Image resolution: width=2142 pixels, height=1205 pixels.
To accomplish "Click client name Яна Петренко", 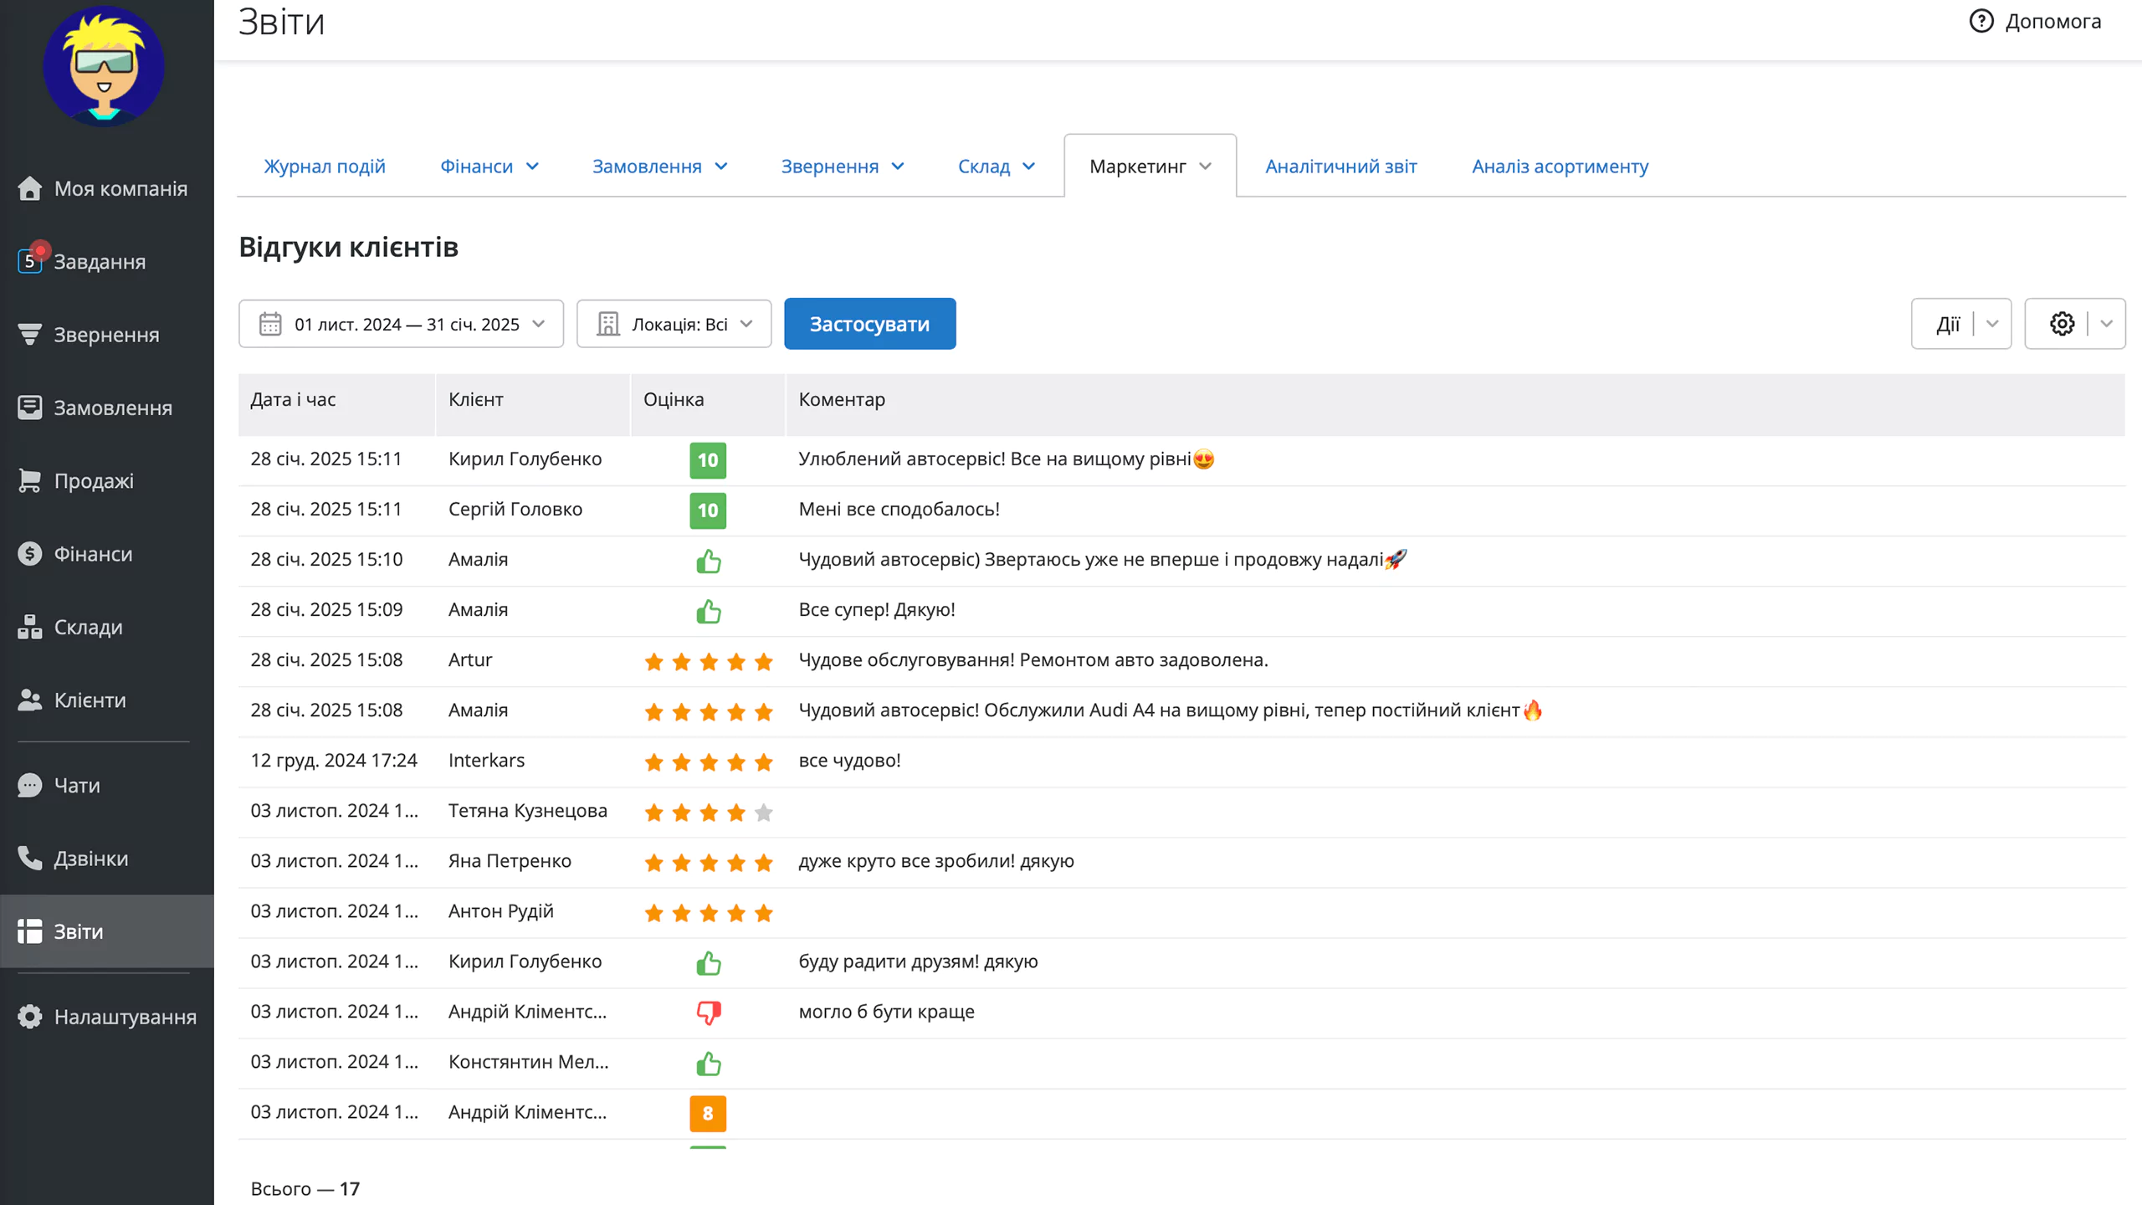I will [510, 861].
